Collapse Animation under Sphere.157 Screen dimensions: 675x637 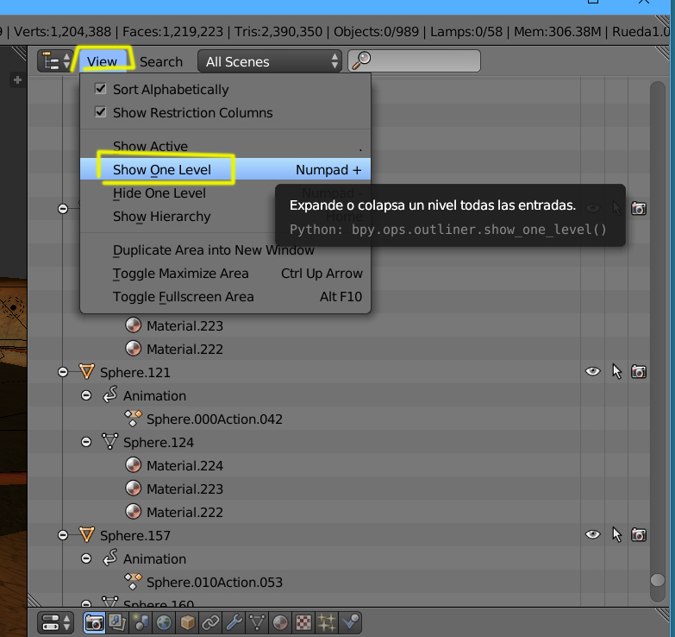[x=86, y=558]
